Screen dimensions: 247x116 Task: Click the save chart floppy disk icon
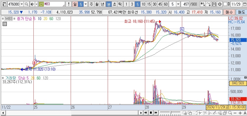[214, 4]
